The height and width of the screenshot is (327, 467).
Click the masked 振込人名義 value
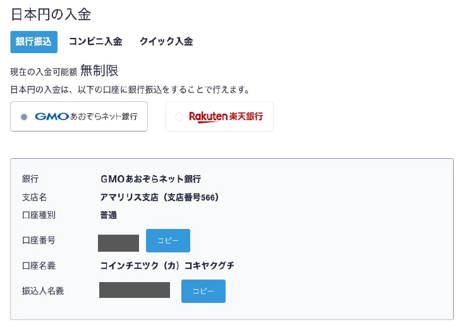(135, 290)
